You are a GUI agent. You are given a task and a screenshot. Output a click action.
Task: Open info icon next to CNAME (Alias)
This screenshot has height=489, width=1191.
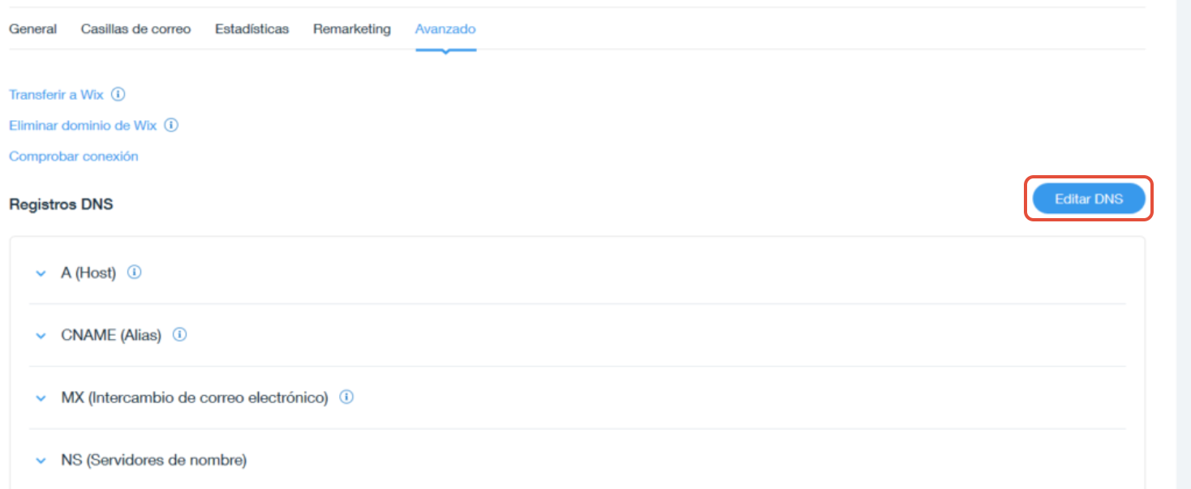pyautogui.click(x=180, y=334)
